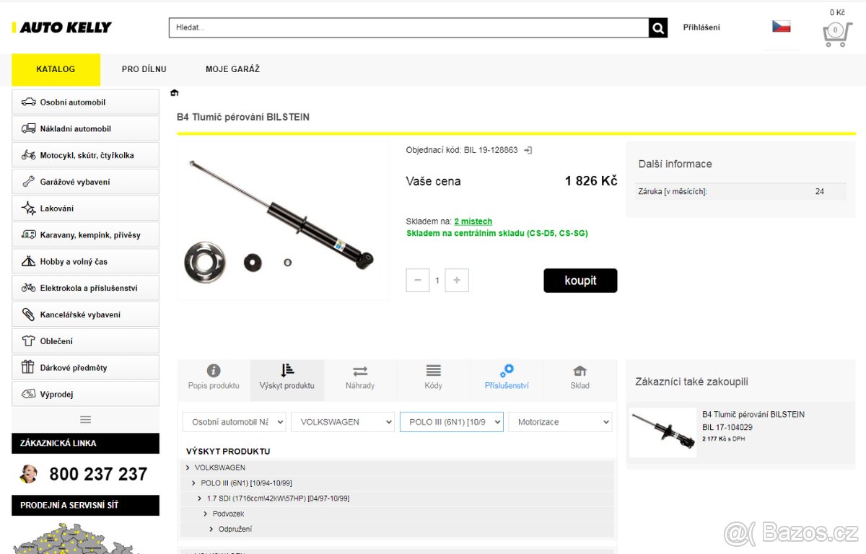
Task: Decrease quantity with the minus button
Action: pyautogui.click(x=418, y=280)
